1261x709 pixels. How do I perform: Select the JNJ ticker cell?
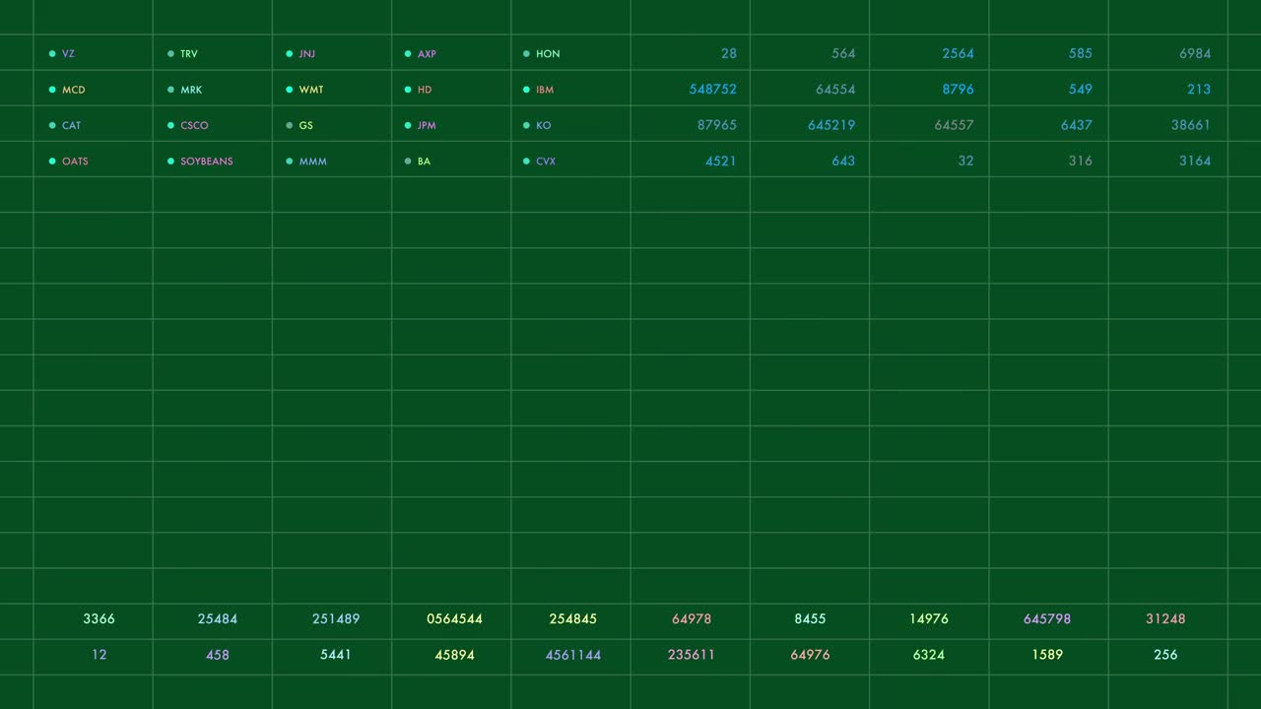point(331,53)
